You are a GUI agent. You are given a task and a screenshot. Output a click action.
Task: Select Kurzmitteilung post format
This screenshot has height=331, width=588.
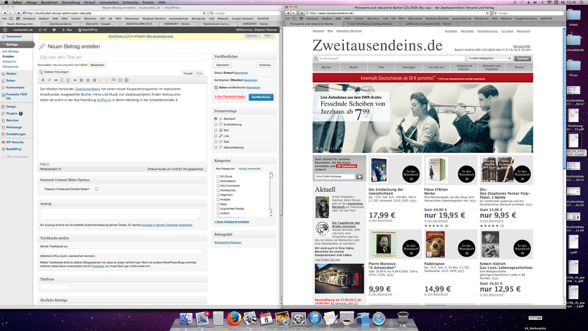click(215, 124)
